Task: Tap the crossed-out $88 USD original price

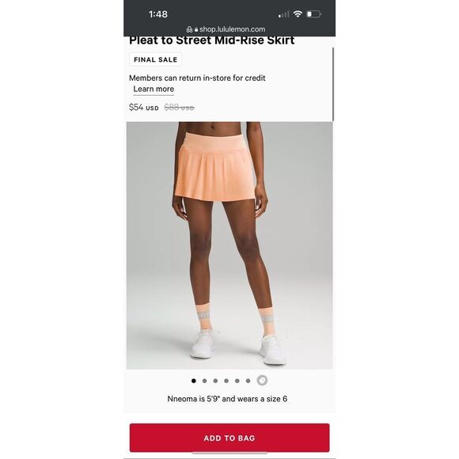Action: 179,108
